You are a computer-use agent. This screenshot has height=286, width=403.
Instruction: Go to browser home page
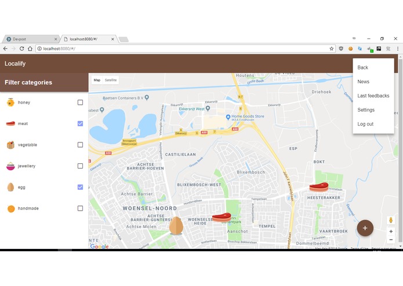pyautogui.click(x=30, y=49)
